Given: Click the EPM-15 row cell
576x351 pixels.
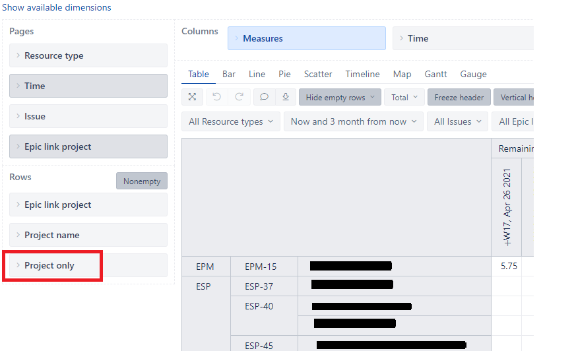Looking at the screenshot, I should (261, 267).
